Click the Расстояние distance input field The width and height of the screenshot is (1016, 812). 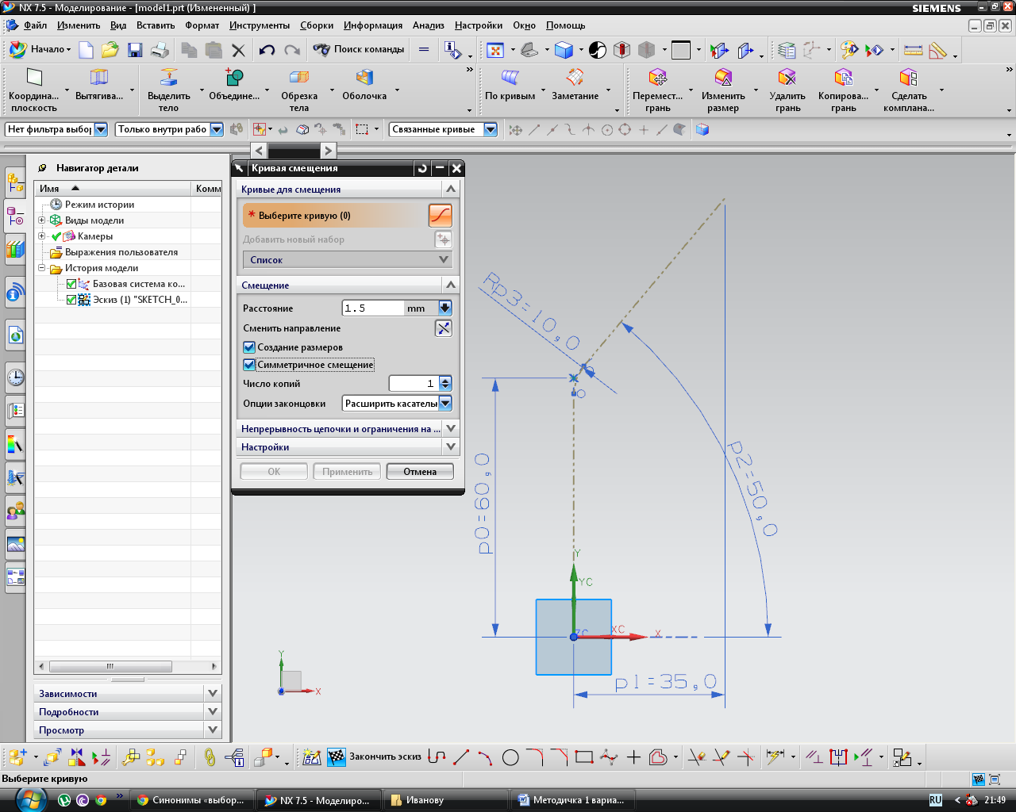371,308
